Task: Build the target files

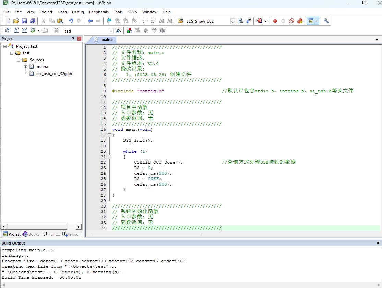Action: [x=16, y=30]
